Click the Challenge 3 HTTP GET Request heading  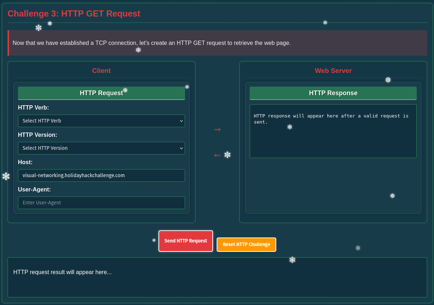coord(73,14)
